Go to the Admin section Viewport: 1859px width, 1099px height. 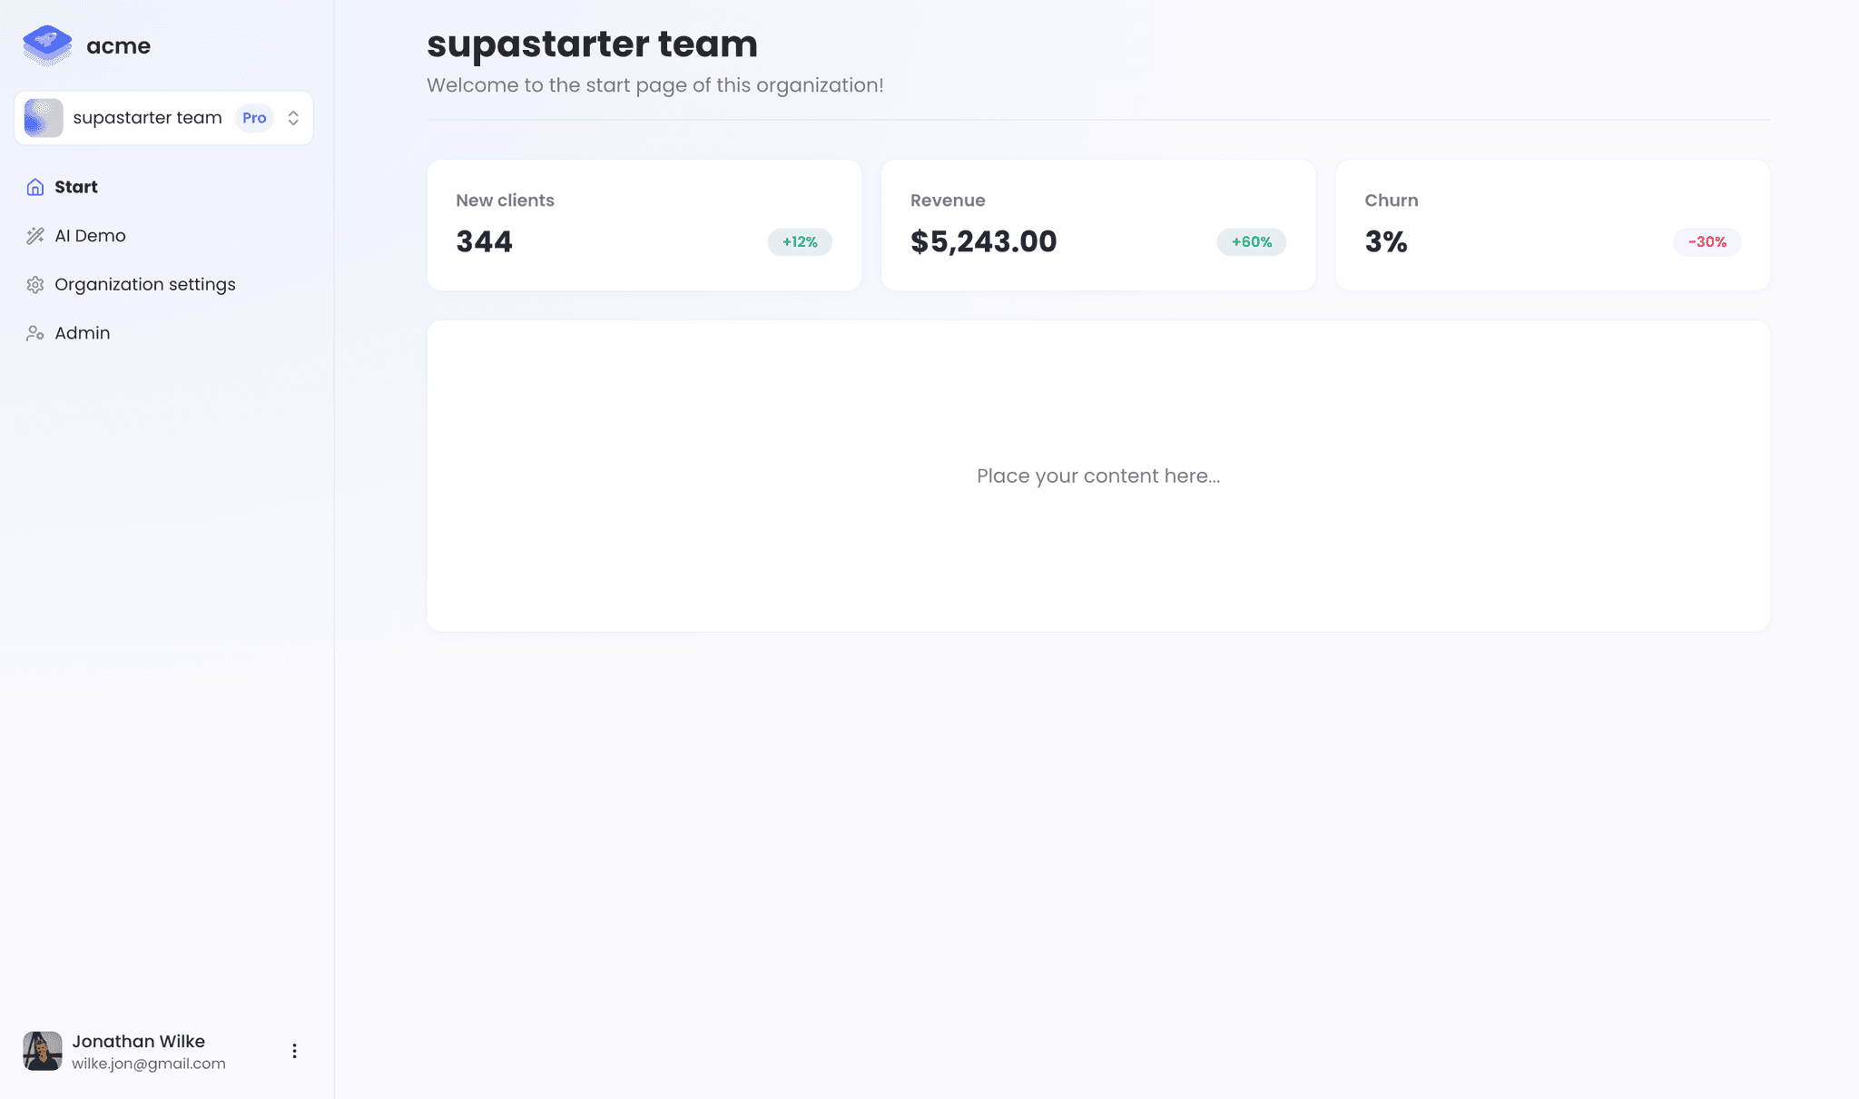coord(82,332)
